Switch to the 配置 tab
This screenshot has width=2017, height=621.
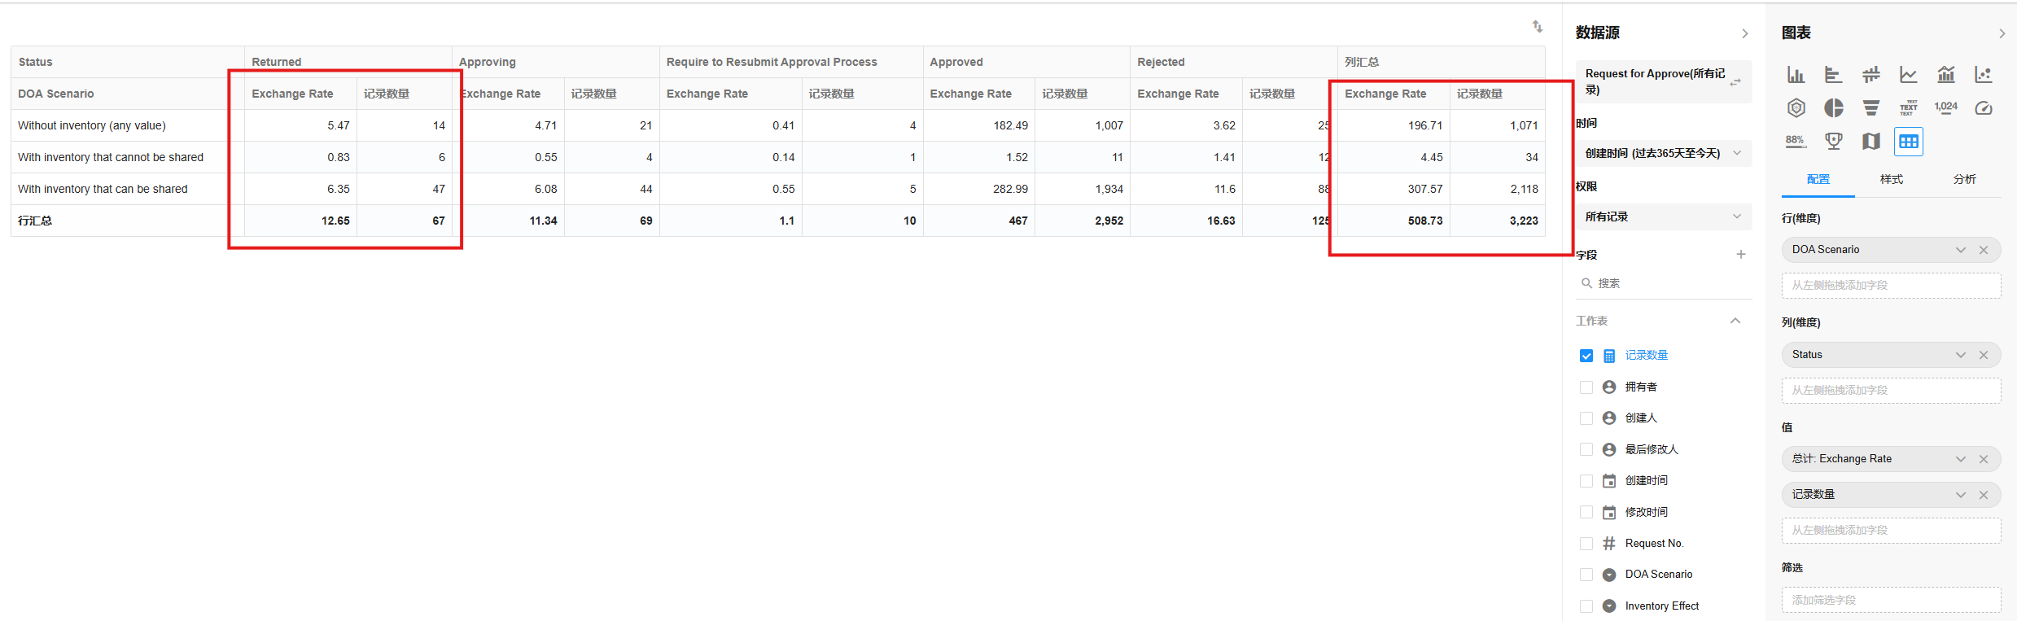point(1818,179)
